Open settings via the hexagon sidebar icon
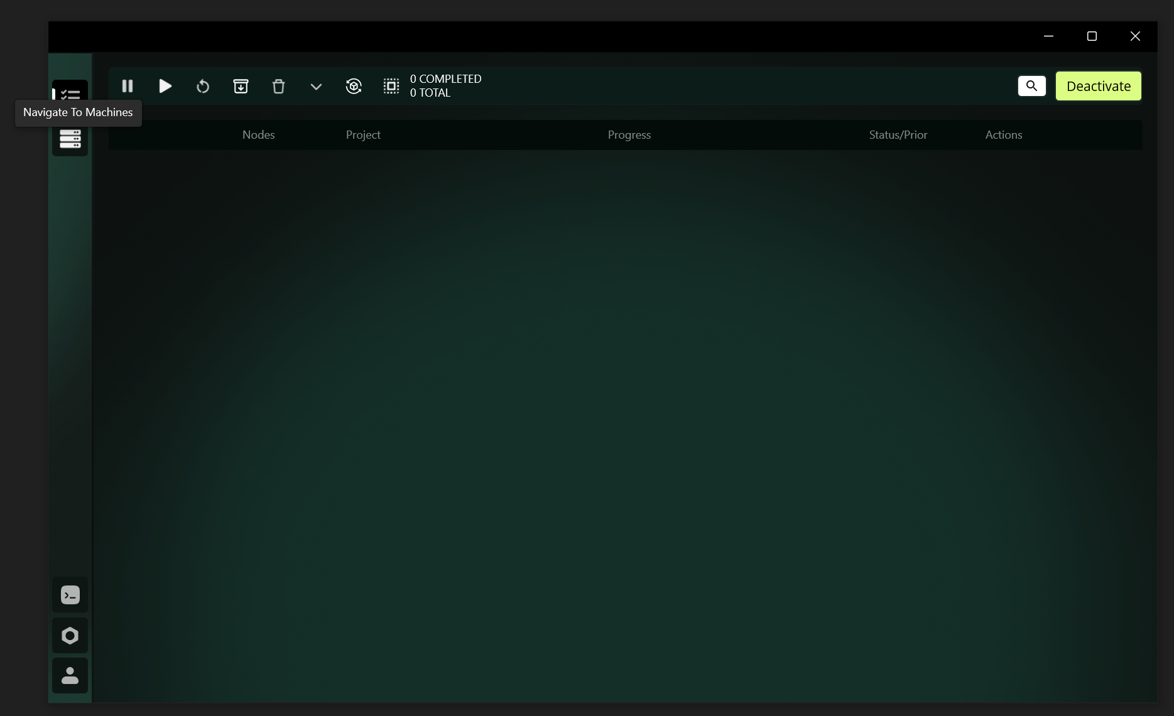 (69, 635)
